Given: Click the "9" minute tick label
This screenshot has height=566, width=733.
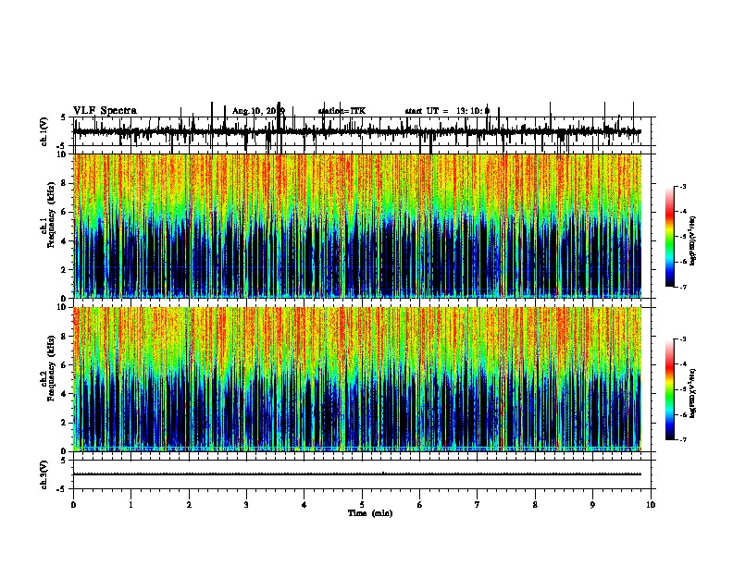Looking at the screenshot, I should click(x=592, y=505).
